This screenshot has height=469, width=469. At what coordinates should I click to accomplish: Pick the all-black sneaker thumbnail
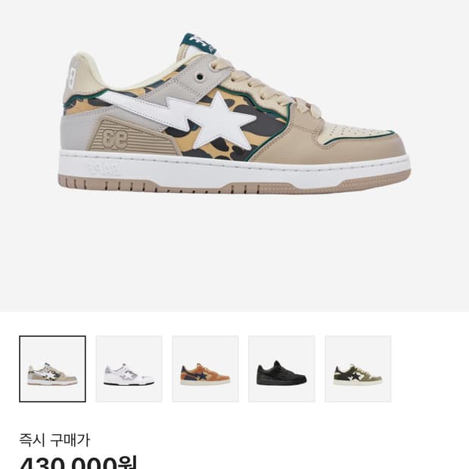pos(281,369)
